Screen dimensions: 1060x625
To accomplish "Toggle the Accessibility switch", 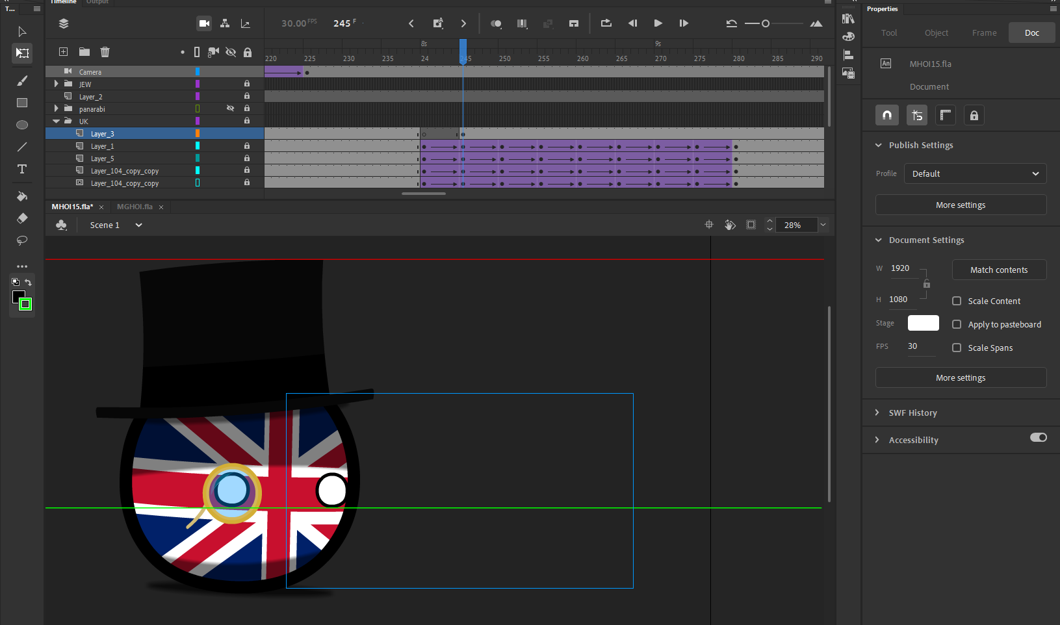I will pos(1038,437).
